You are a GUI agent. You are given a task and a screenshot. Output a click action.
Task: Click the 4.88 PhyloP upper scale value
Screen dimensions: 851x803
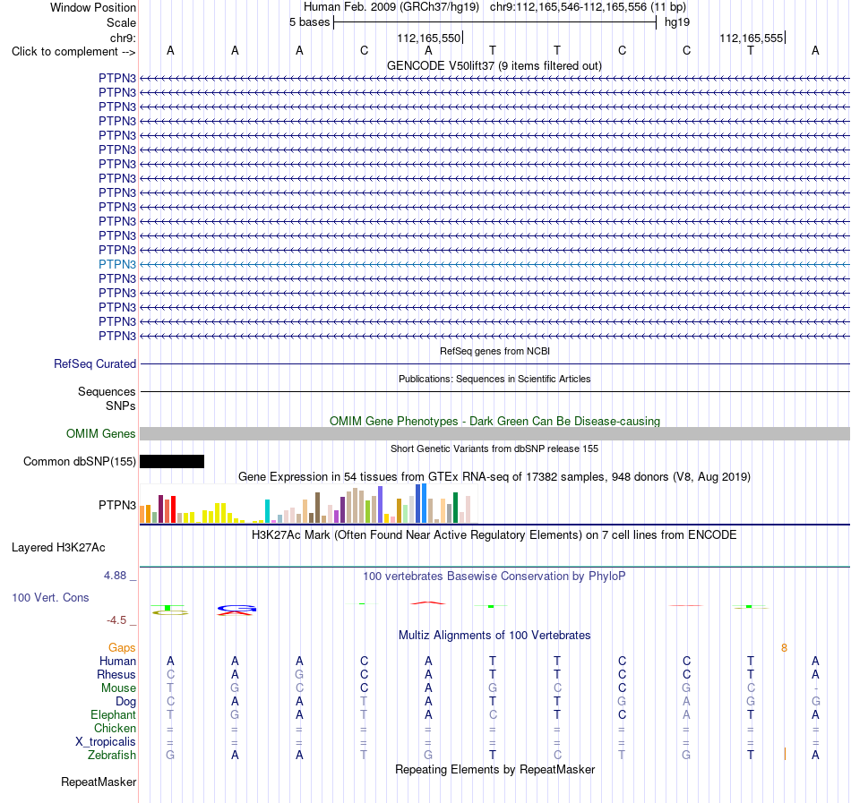coord(115,576)
